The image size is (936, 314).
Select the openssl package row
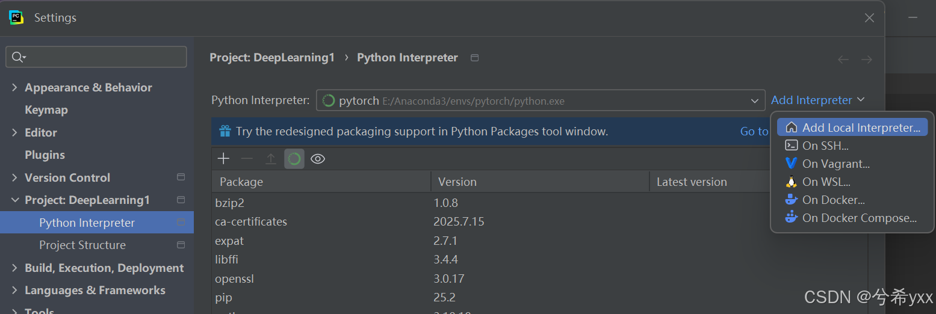539,279
